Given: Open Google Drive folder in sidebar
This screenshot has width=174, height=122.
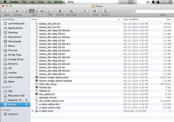Looking at the screenshot, I should [15, 59].
